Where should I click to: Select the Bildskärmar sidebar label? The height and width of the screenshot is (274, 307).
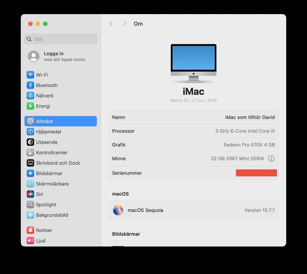click(x=49, y=173)
